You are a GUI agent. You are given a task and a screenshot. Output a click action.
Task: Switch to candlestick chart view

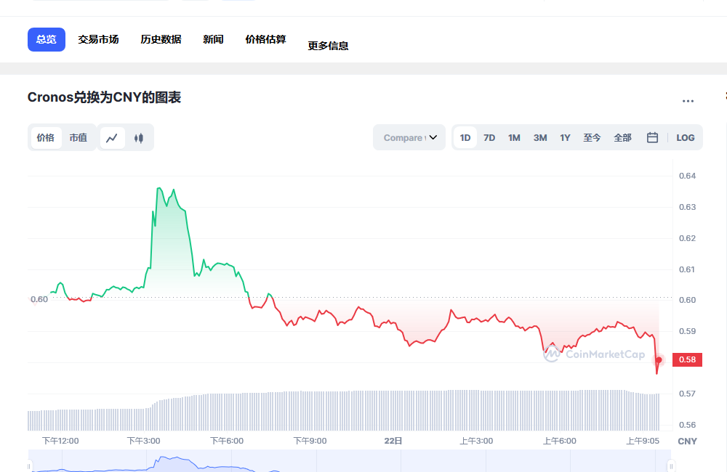pos(139,138)
